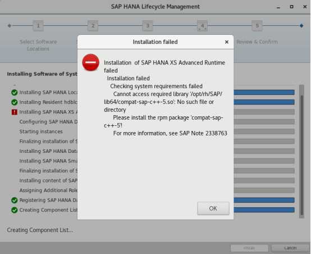
Task: Click 'SAP Note 2338763' text in dialog
Action: (203, 133)
